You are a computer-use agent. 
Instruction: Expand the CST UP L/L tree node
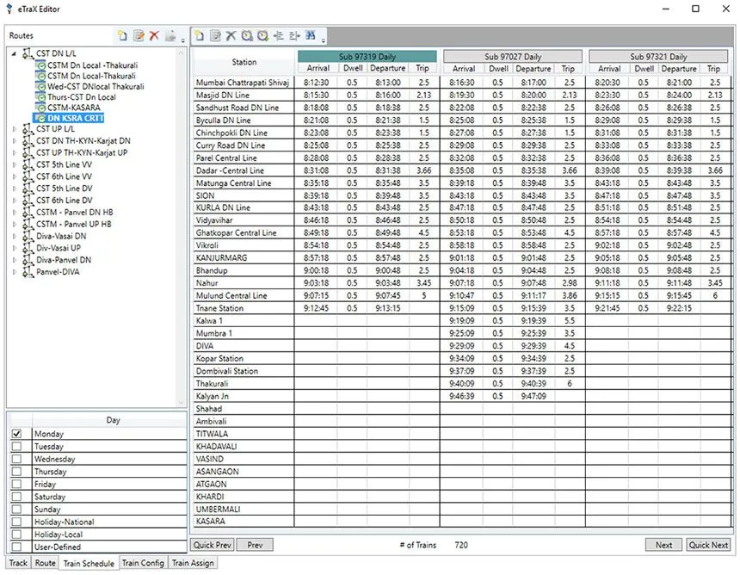[14, 128]
